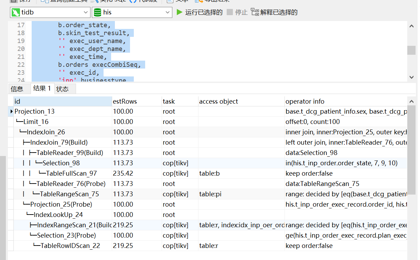Click the table:pi access object cell

coord(210,194)
